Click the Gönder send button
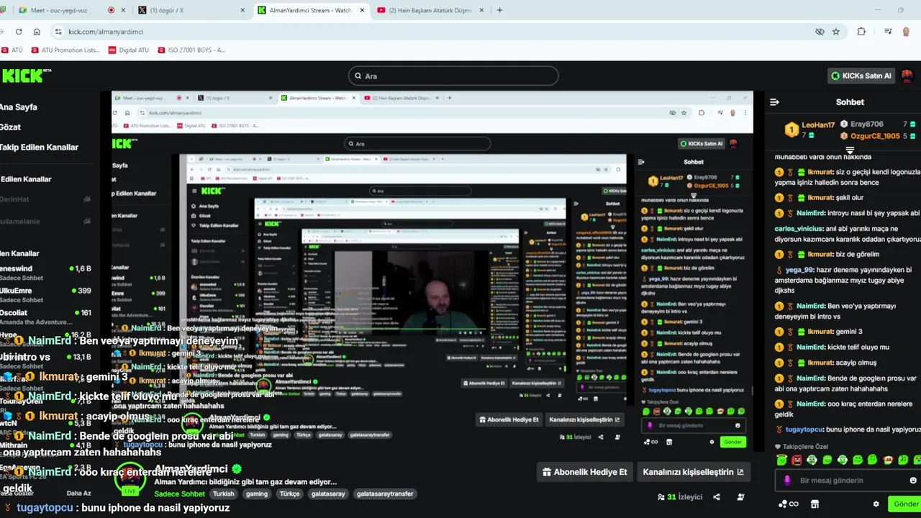 click(905, 504)
